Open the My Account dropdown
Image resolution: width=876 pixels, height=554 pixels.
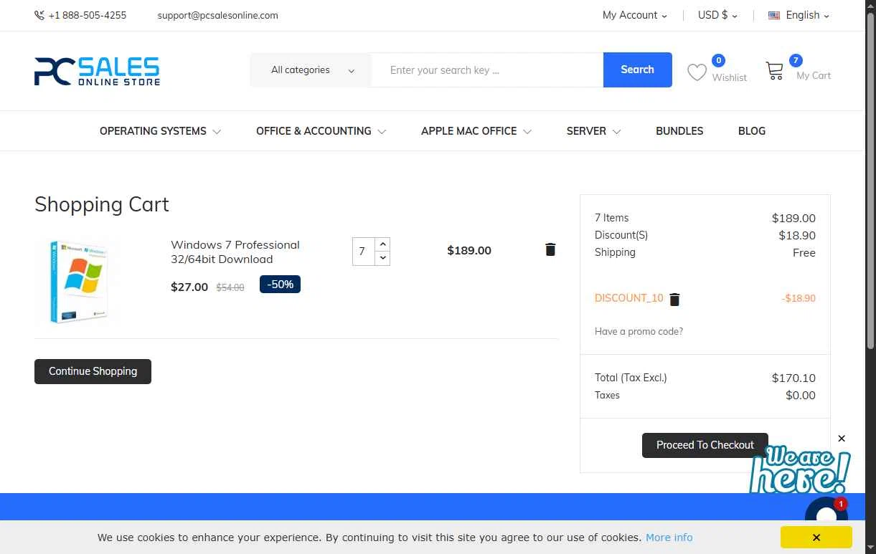[635, 15]
